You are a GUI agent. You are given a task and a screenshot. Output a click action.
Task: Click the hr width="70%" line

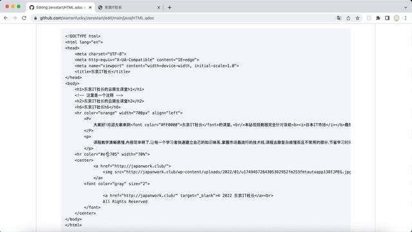[112, 154]
